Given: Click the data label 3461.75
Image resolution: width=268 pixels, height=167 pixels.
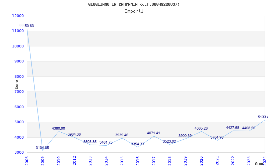Looking at the screenshot, I should click(106, 143).
